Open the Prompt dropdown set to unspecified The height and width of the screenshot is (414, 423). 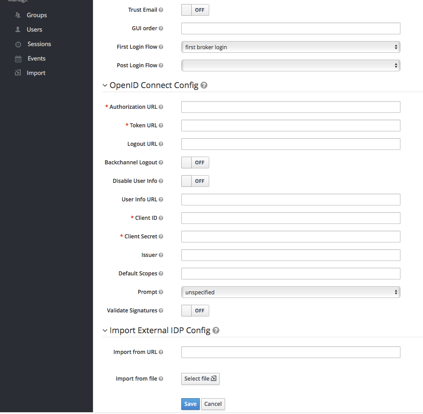point(290,292)
